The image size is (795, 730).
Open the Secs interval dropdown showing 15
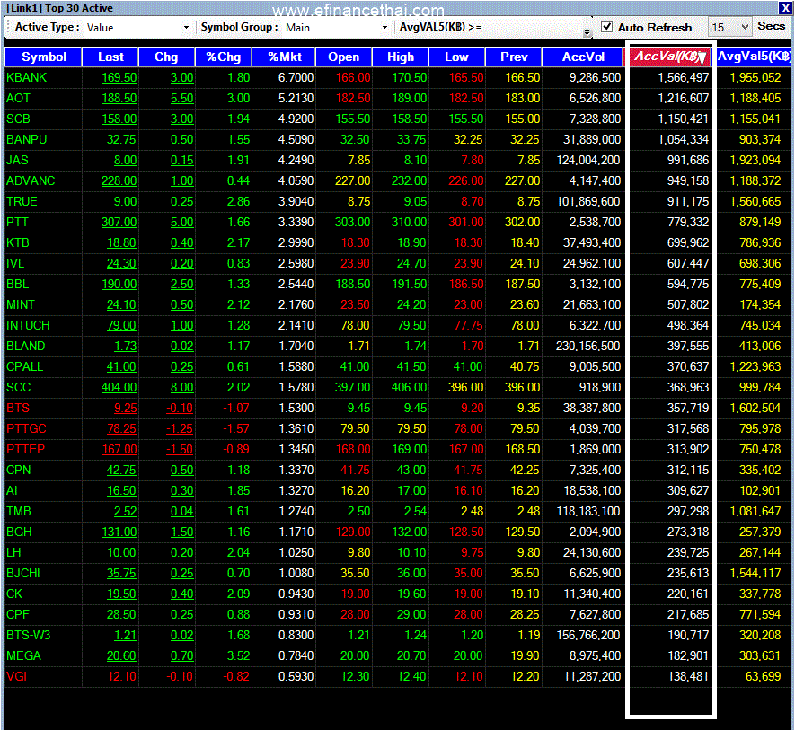(x=729, y=27)
